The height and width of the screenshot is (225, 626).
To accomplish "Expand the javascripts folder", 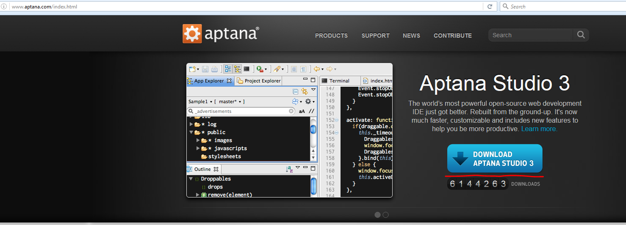I will pyautogui.click(x=198, y=148).
